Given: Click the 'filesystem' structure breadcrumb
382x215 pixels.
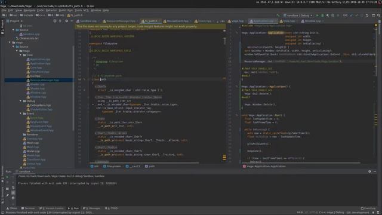Looking at the screenshot, I should pos(112,167).
